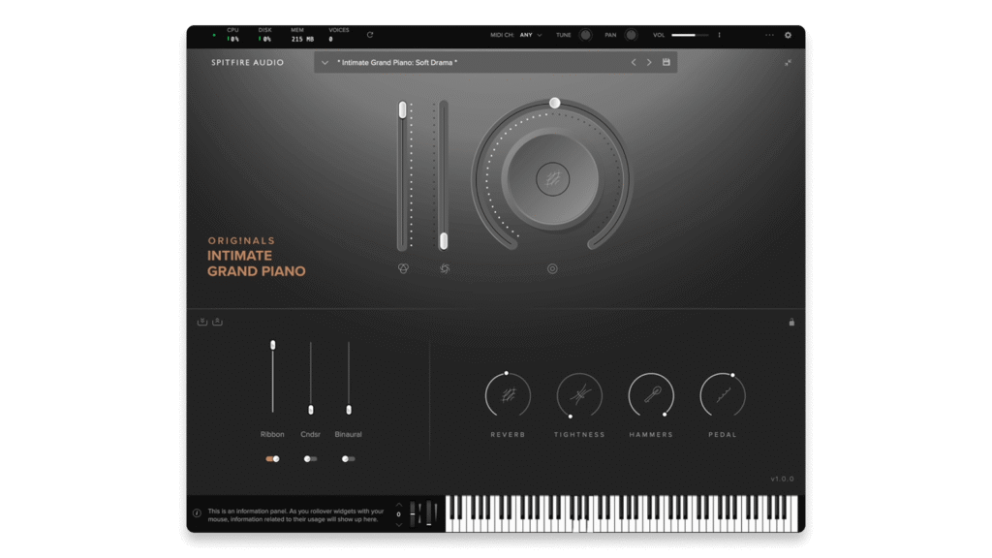Viewport: 992px width, 558px height.
Task: Click the VOL slider in the top bar
Action: click(x=690, y=35)
